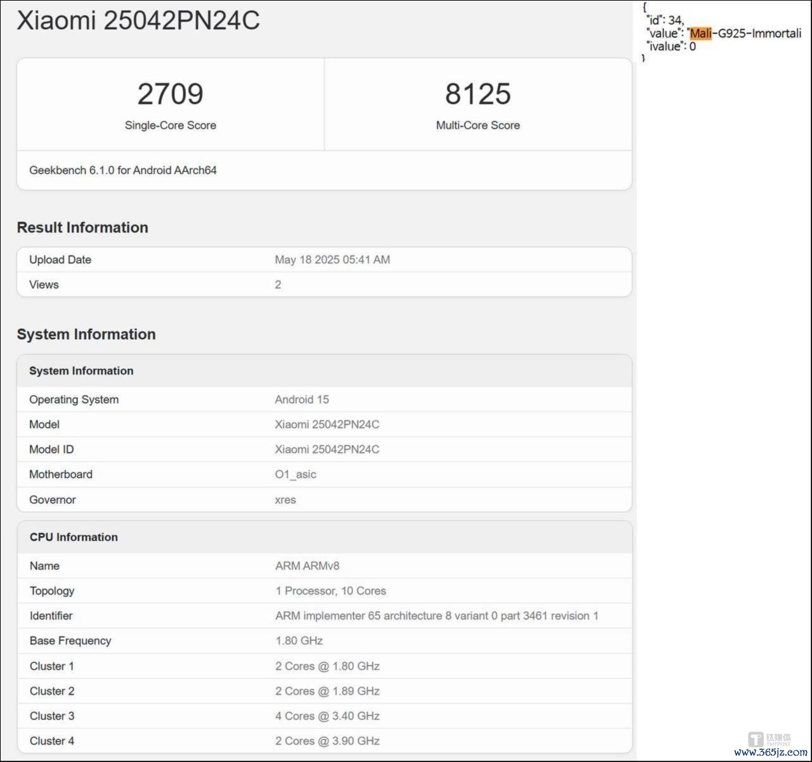
Task: Click the 2 Cores @ 3.90 GHz value
Action: pyautogui.click(x=327, y=741)
